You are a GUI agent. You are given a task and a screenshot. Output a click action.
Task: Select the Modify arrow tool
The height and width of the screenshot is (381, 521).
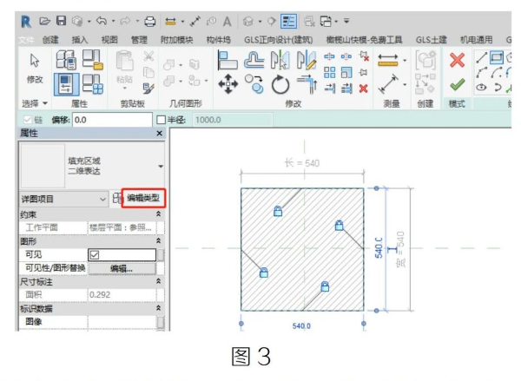(x=35, y=61)
